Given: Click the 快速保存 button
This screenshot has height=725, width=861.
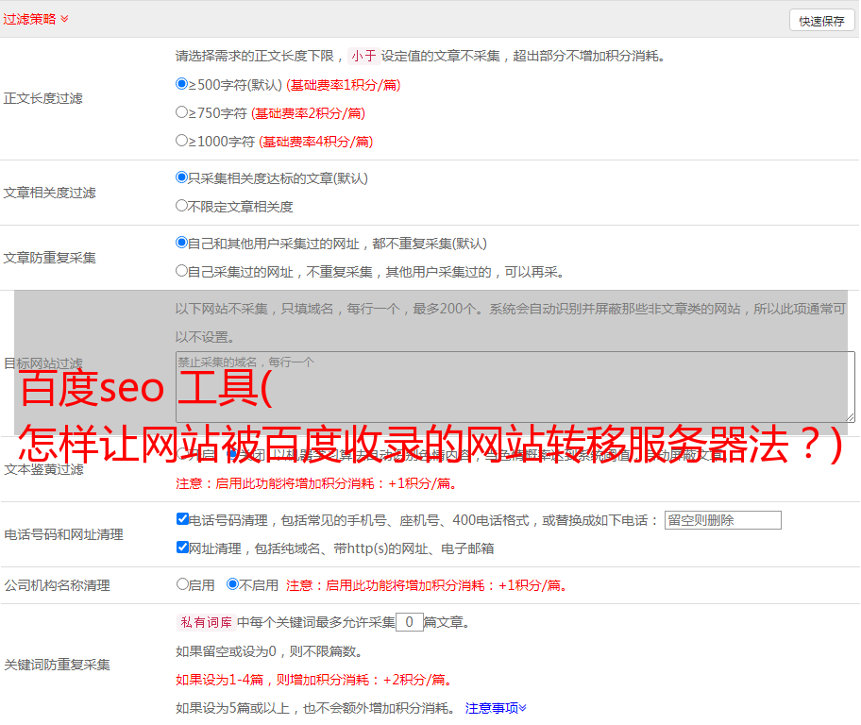Looking at the screenshot, I should coord(821,21).
